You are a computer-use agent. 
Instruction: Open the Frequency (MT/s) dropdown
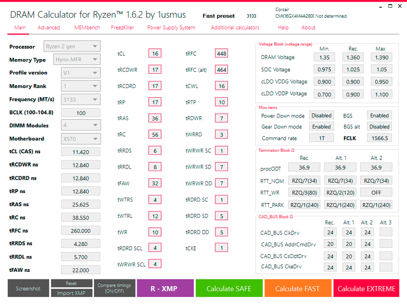pos(81,99)
